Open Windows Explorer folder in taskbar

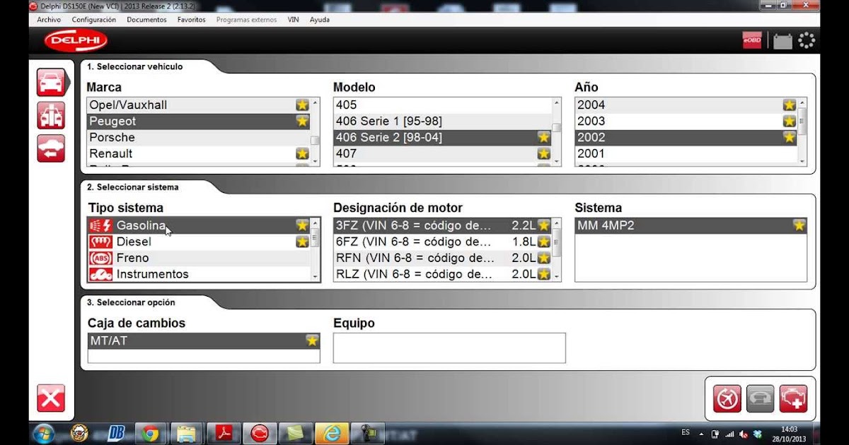[187, 433]
